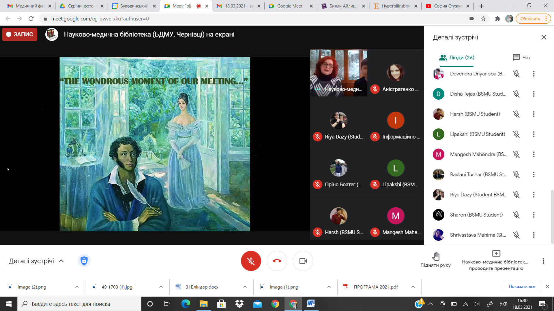Viewport: 554px width, 311px height.
Task: Open options for Devendra Dnyanoba
Action: coord(534,74)
